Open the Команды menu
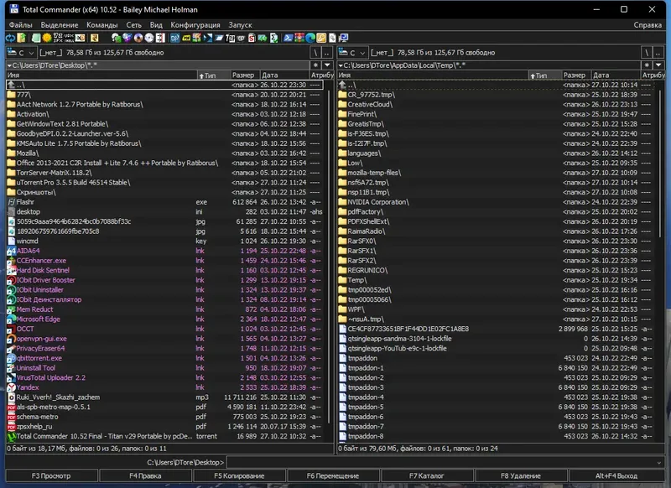This screenshot has width=671, height=488. 101,25
